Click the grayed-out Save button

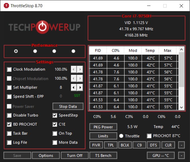click(17, 155)
